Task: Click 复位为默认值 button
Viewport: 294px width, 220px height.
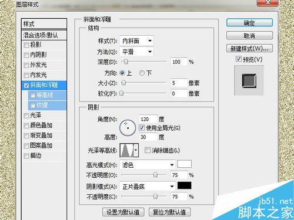Action: click(169, 212)
